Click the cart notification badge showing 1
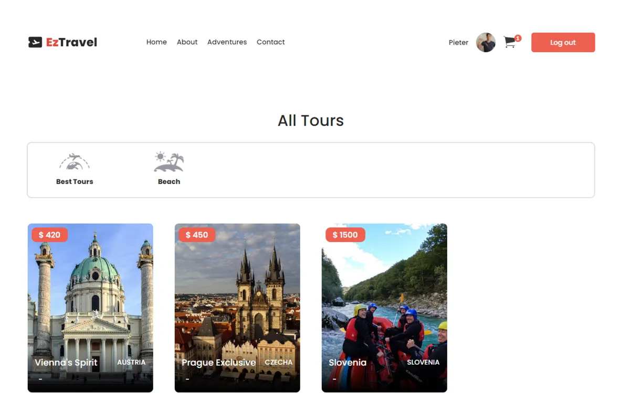This screenshot has height=393, width=630. pos(518,38)
